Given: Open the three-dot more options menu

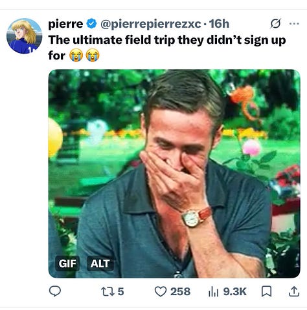Looking at the screenshot, I should 294,24.
